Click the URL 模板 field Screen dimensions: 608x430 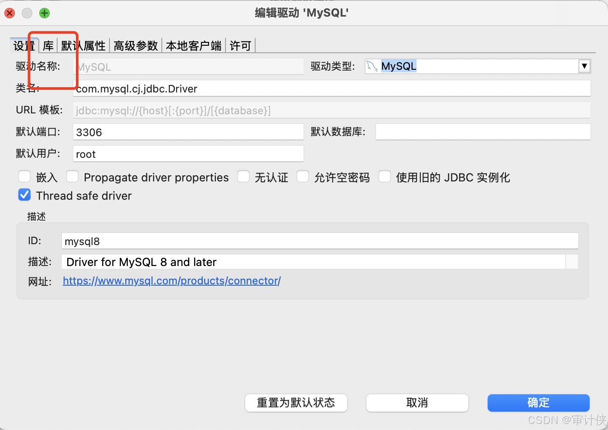point(331,110)
